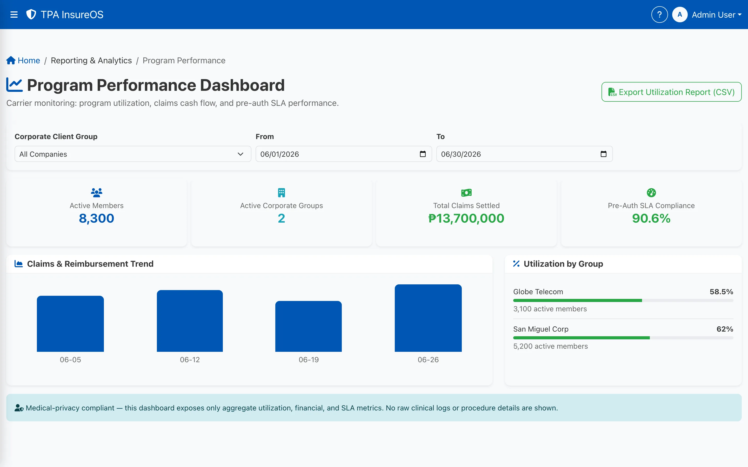Image resolution: width=748 pixels, height=467 pixels.
Task: Click the Carrier monitoring subtitle text
Action: click(172, 103)
